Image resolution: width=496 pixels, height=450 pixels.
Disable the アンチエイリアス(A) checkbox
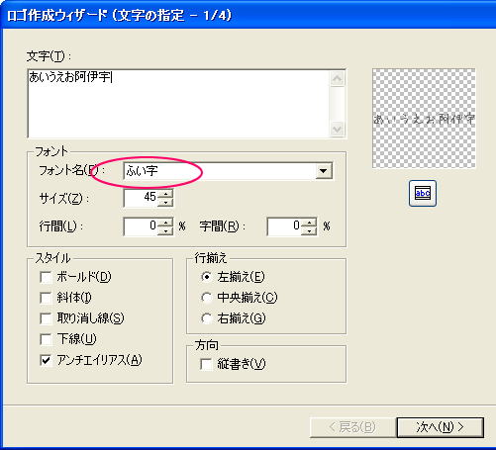(46, 360)
